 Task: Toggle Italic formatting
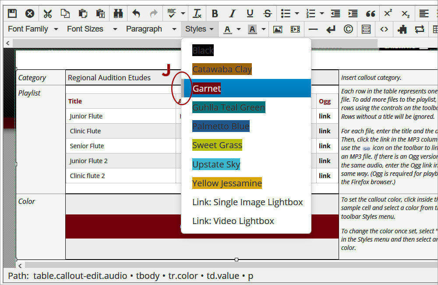[232, 14]
